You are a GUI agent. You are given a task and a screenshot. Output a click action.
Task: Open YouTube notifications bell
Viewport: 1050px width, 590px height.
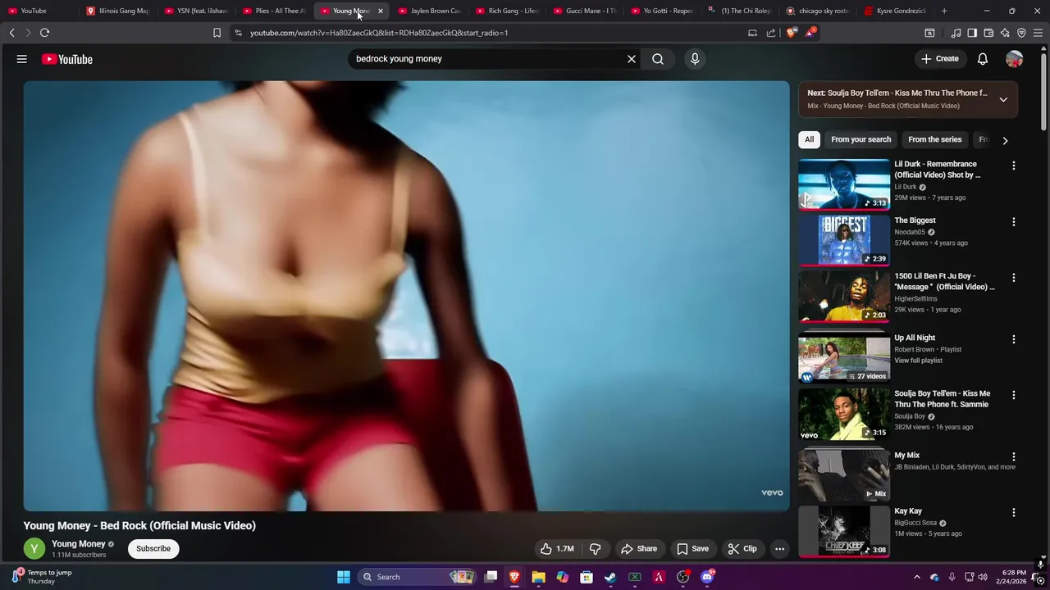983,59
